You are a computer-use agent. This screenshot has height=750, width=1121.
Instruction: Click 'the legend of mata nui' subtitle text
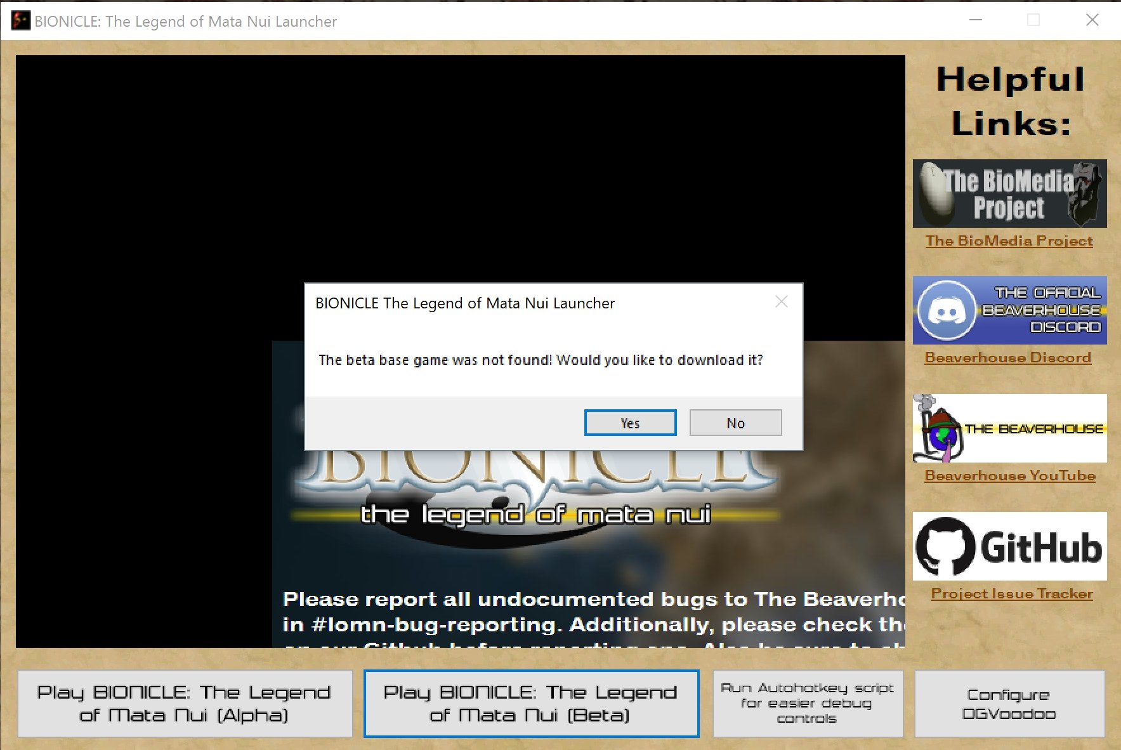pos(535,514)
